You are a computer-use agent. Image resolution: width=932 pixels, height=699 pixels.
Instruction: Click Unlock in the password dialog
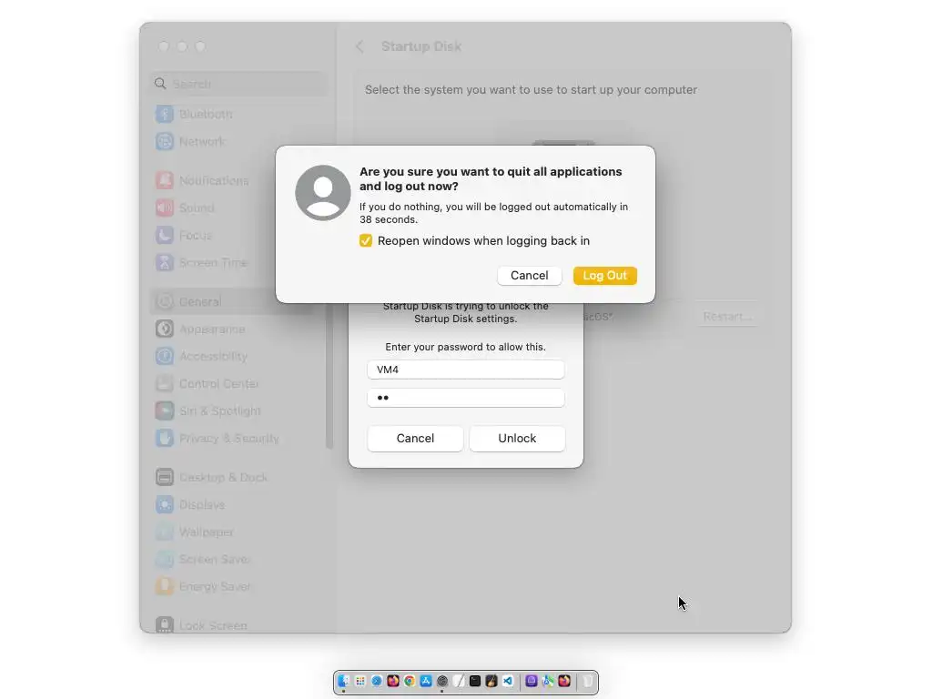[517, 439]
